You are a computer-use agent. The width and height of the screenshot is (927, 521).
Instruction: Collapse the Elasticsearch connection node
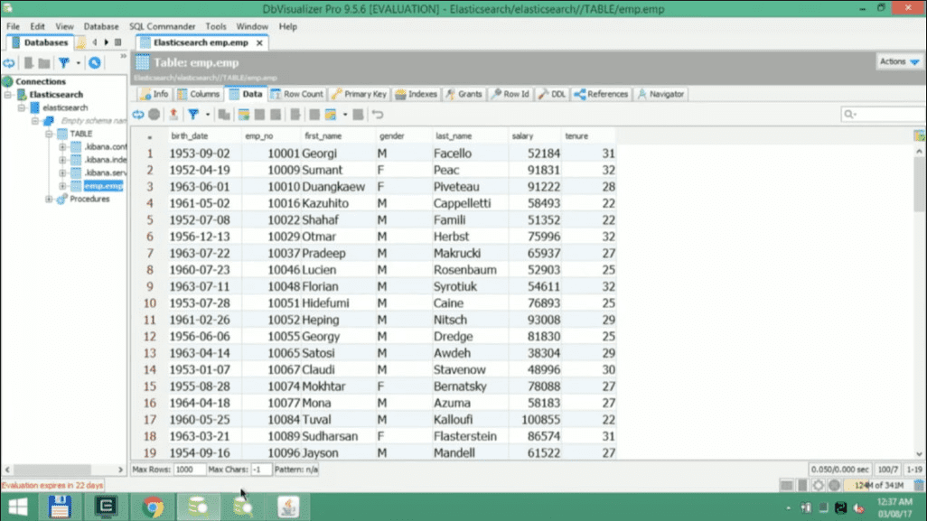[8, 95]
